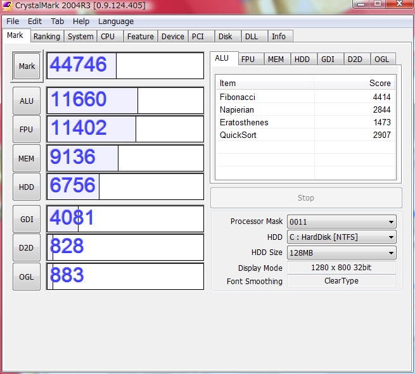Expand the HDD Size dropdown
This screenshot has height=374, width=415.
coord(342,252)
